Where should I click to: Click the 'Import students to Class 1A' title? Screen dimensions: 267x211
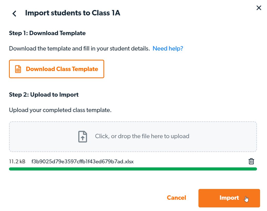pyautogui.click(x=73, y=13)
